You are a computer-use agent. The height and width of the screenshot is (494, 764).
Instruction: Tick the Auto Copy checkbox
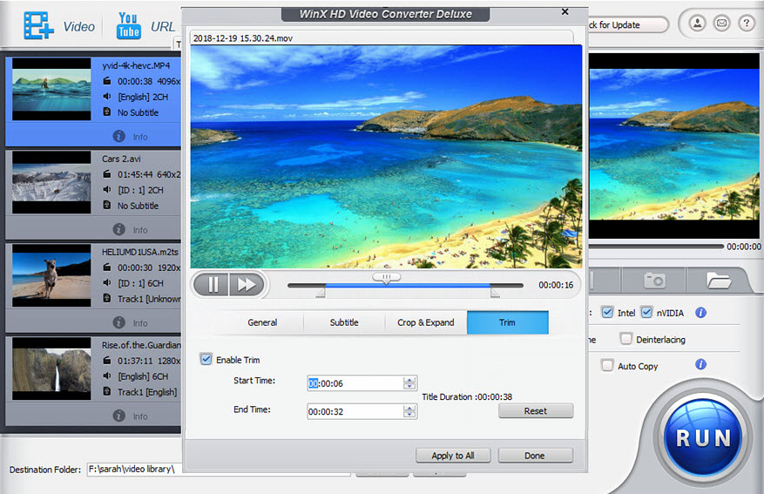(608, 366)
